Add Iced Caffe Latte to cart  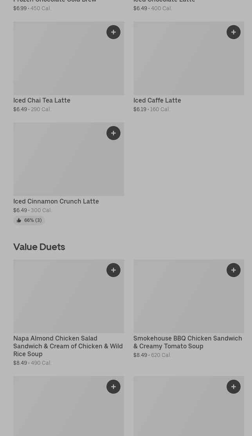(234, 32)
